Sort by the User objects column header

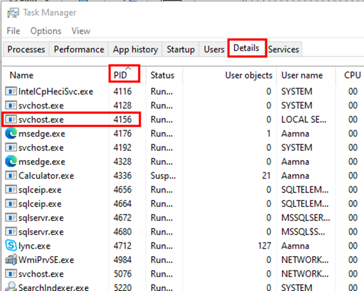coord(229,75)
